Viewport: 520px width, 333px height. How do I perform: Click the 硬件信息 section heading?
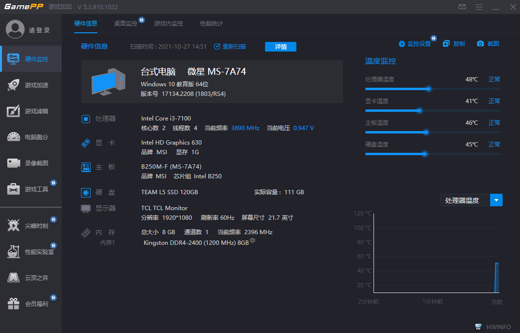94,46
